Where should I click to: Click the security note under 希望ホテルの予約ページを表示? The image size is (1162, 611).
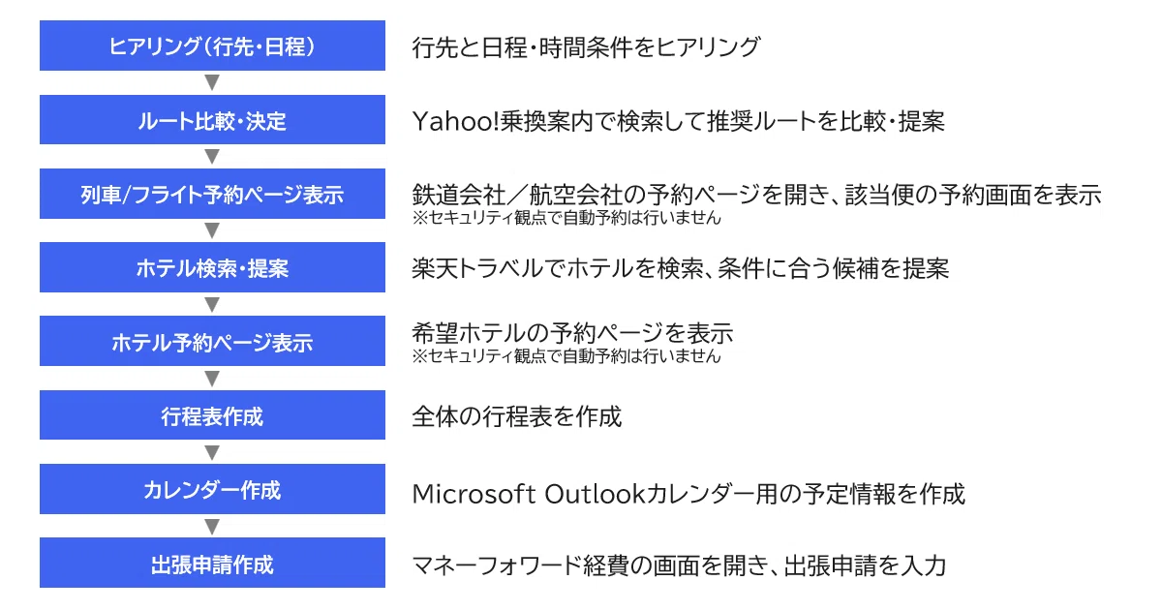(x=566, y=356)
